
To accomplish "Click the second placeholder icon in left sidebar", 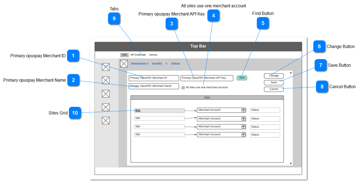I will 106,80.
